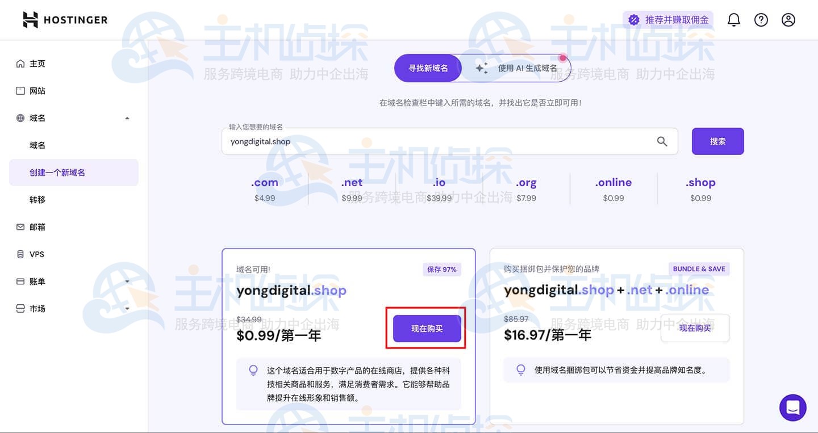This screenshot has width=818, height=433.
Task: Click 推荐并赚取佣金 button
Action: (668, 20)
